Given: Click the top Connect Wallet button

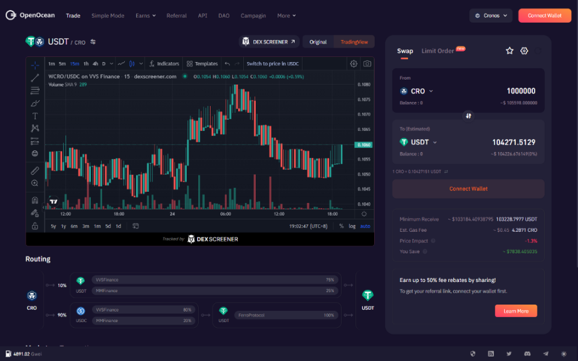Looking at the screenshot, I should tap(544, 16).
